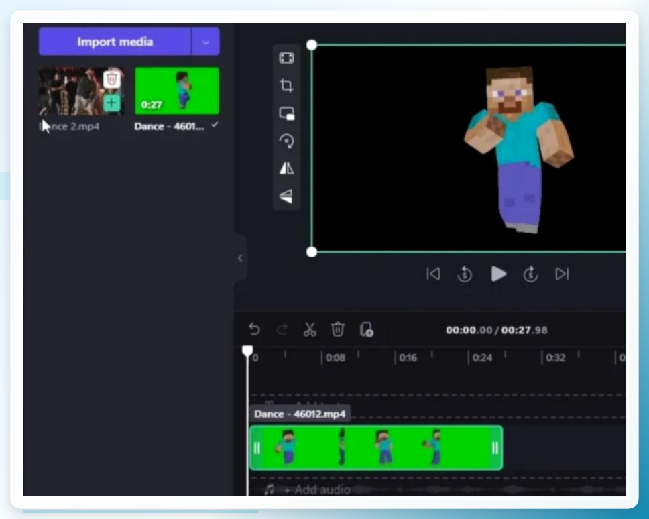649x519 pixels.
Task: Play the video preview
Action: pyautogui.click(x=498, y=274)
